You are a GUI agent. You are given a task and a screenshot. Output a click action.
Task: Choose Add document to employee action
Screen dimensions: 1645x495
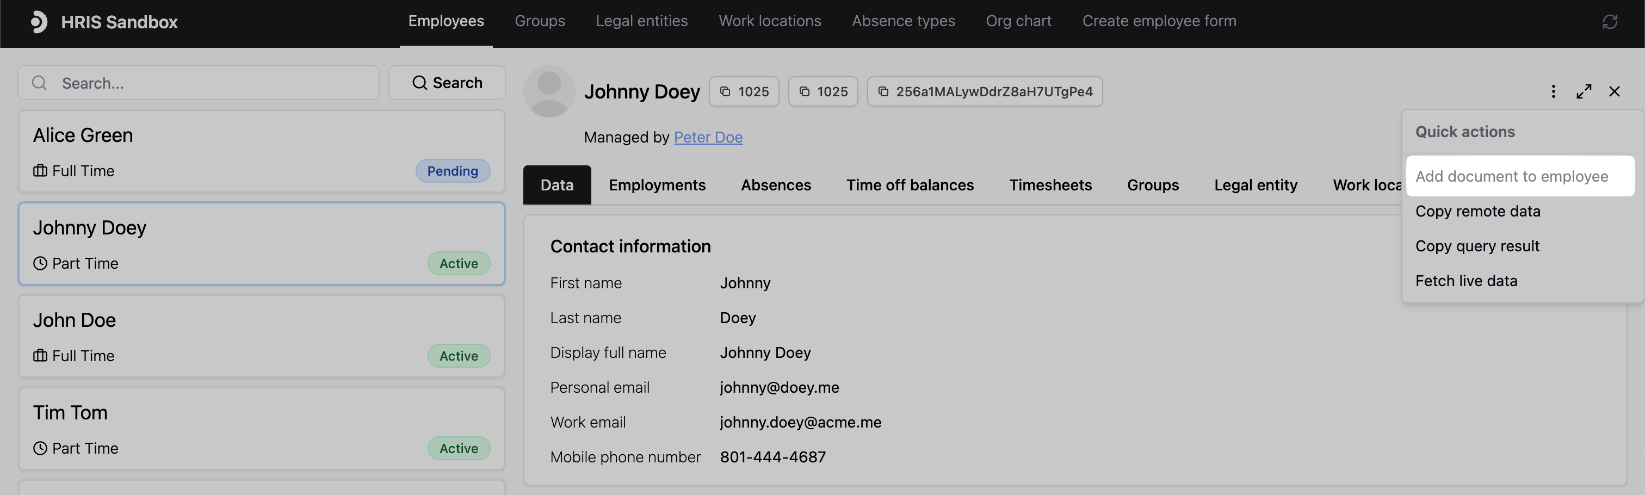pyautogui.click(x=1520, y=176)
